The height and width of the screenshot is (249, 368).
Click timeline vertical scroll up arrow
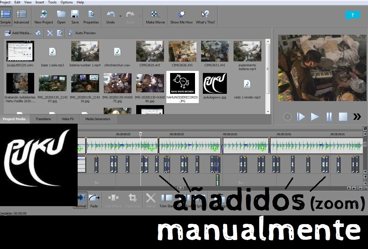click(365, 133)
